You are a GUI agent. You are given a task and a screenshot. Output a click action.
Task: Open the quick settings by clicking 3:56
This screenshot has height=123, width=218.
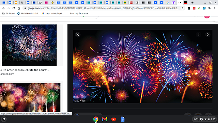213,119
